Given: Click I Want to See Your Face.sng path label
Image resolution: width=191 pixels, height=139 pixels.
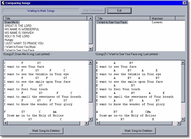Looking at the screenshot, I should pyautogui.click(x=128, y=54).
